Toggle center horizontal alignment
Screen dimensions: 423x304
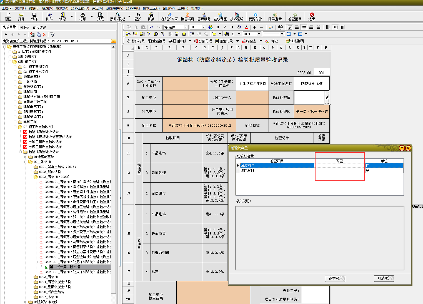tap(304, 27)
